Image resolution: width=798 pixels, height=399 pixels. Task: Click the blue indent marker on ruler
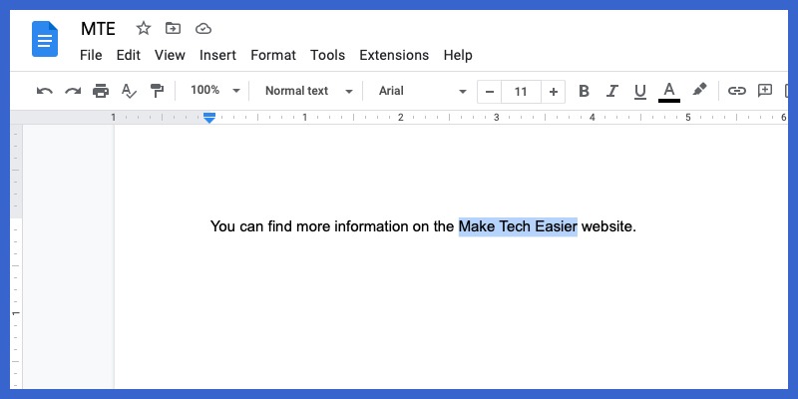(209, 118)
